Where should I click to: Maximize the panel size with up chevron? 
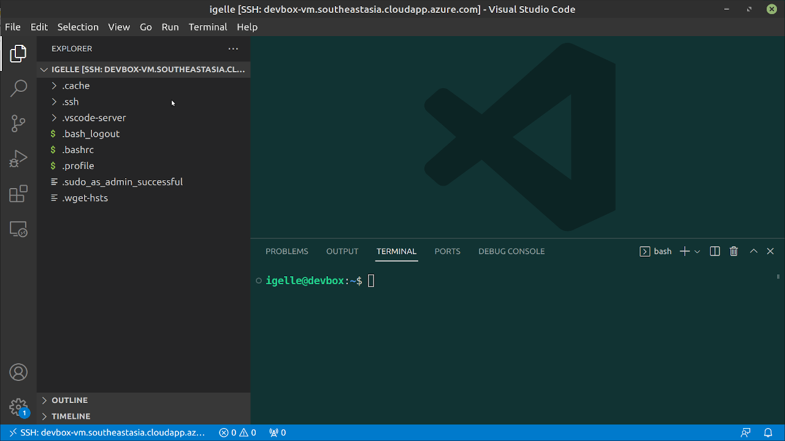click(754, 251)
